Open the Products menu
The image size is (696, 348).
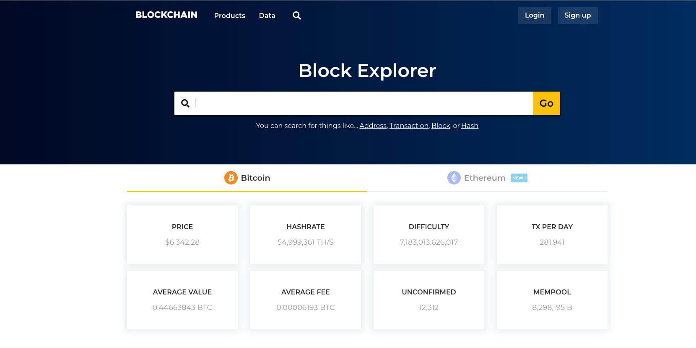pos(230,15)
